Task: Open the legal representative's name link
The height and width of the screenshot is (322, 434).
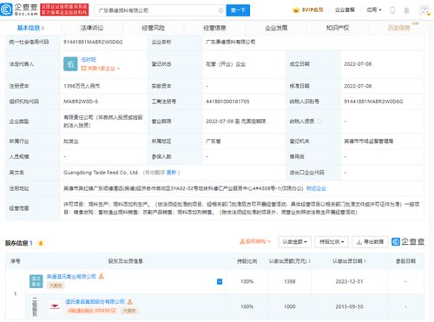Action: click(89, 60)
